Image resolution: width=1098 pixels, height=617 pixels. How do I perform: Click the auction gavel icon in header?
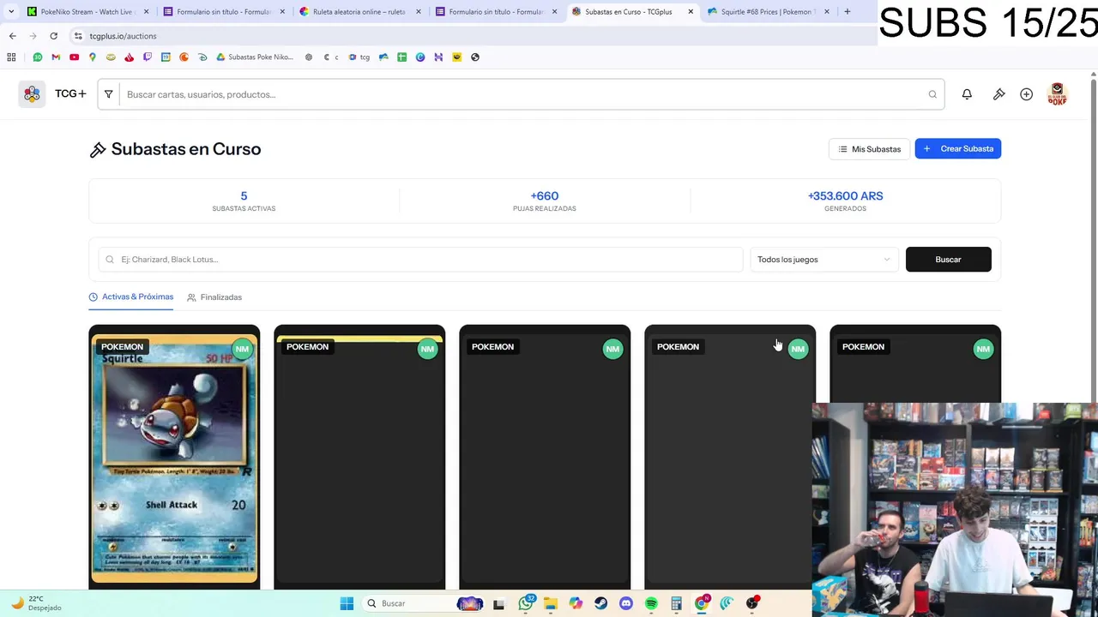pos(998,94)
